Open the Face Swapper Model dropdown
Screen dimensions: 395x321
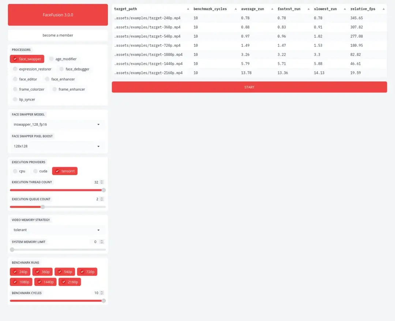coord(57,124)
